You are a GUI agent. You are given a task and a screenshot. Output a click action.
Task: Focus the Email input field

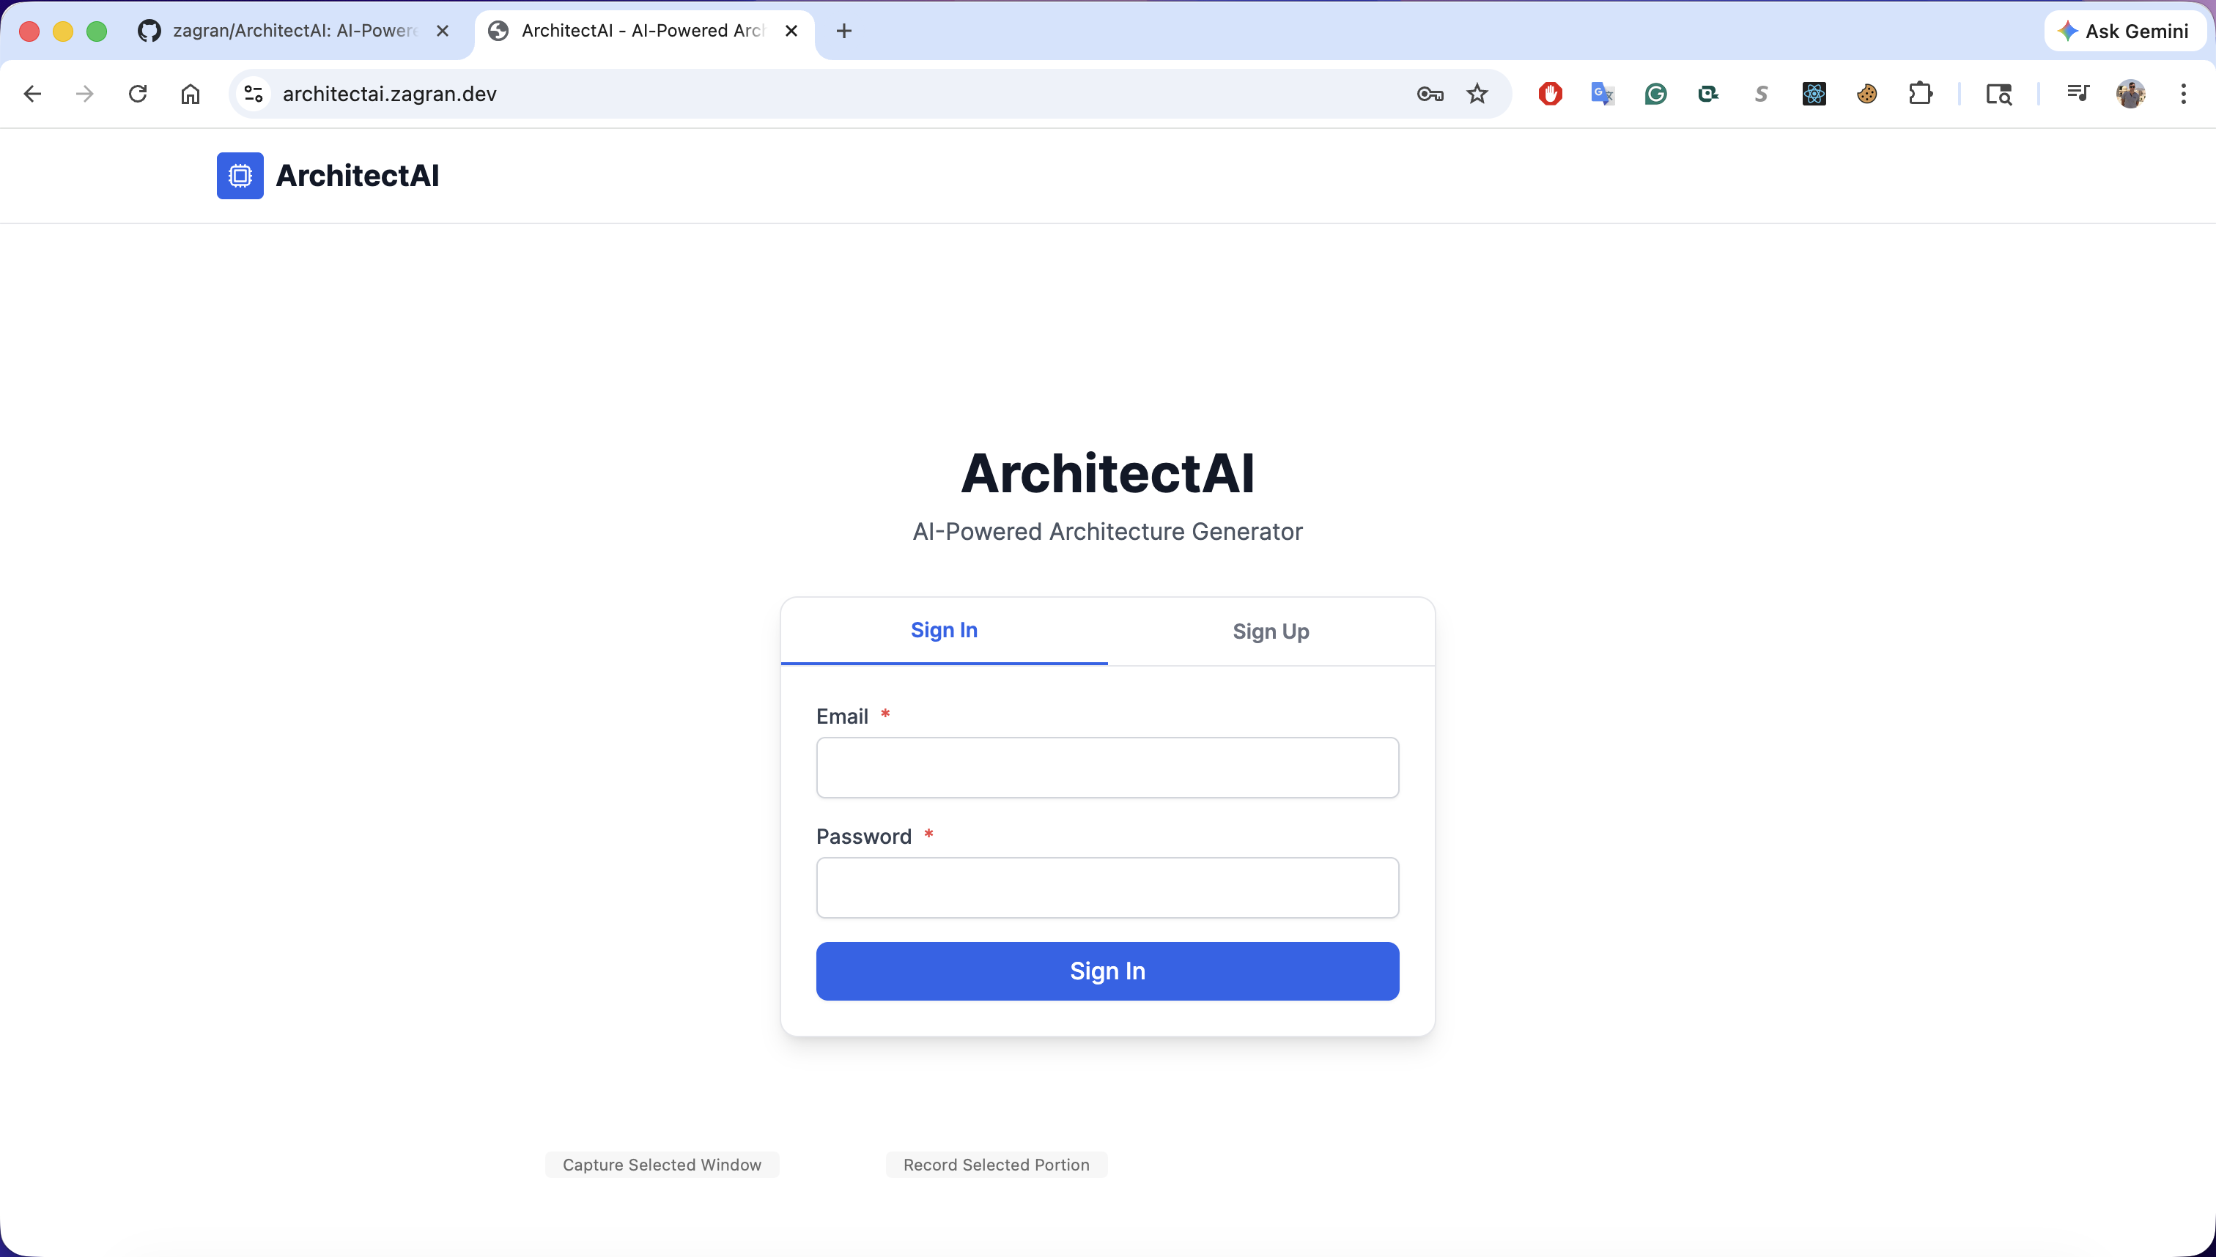pyautogui.click(x=1107, y=768)
